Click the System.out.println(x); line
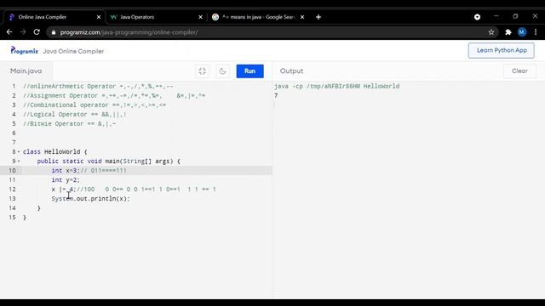Screen dimensions: 545x306 91,199
